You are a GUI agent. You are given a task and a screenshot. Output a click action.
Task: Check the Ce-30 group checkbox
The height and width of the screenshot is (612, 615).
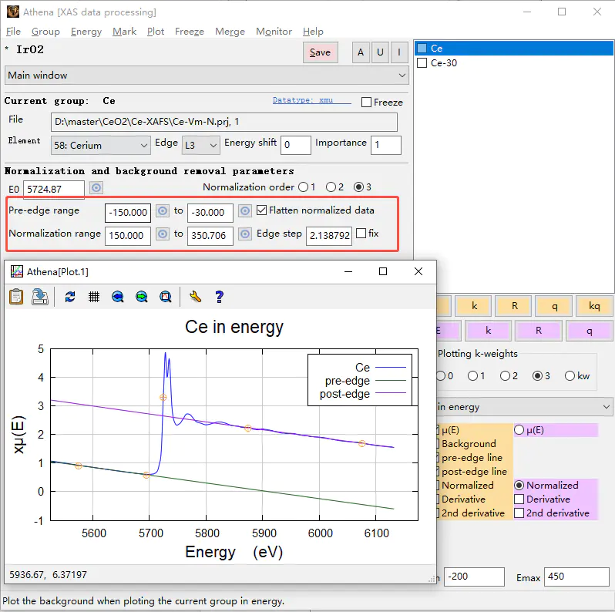pyautogui.click(x=422, y=63)
